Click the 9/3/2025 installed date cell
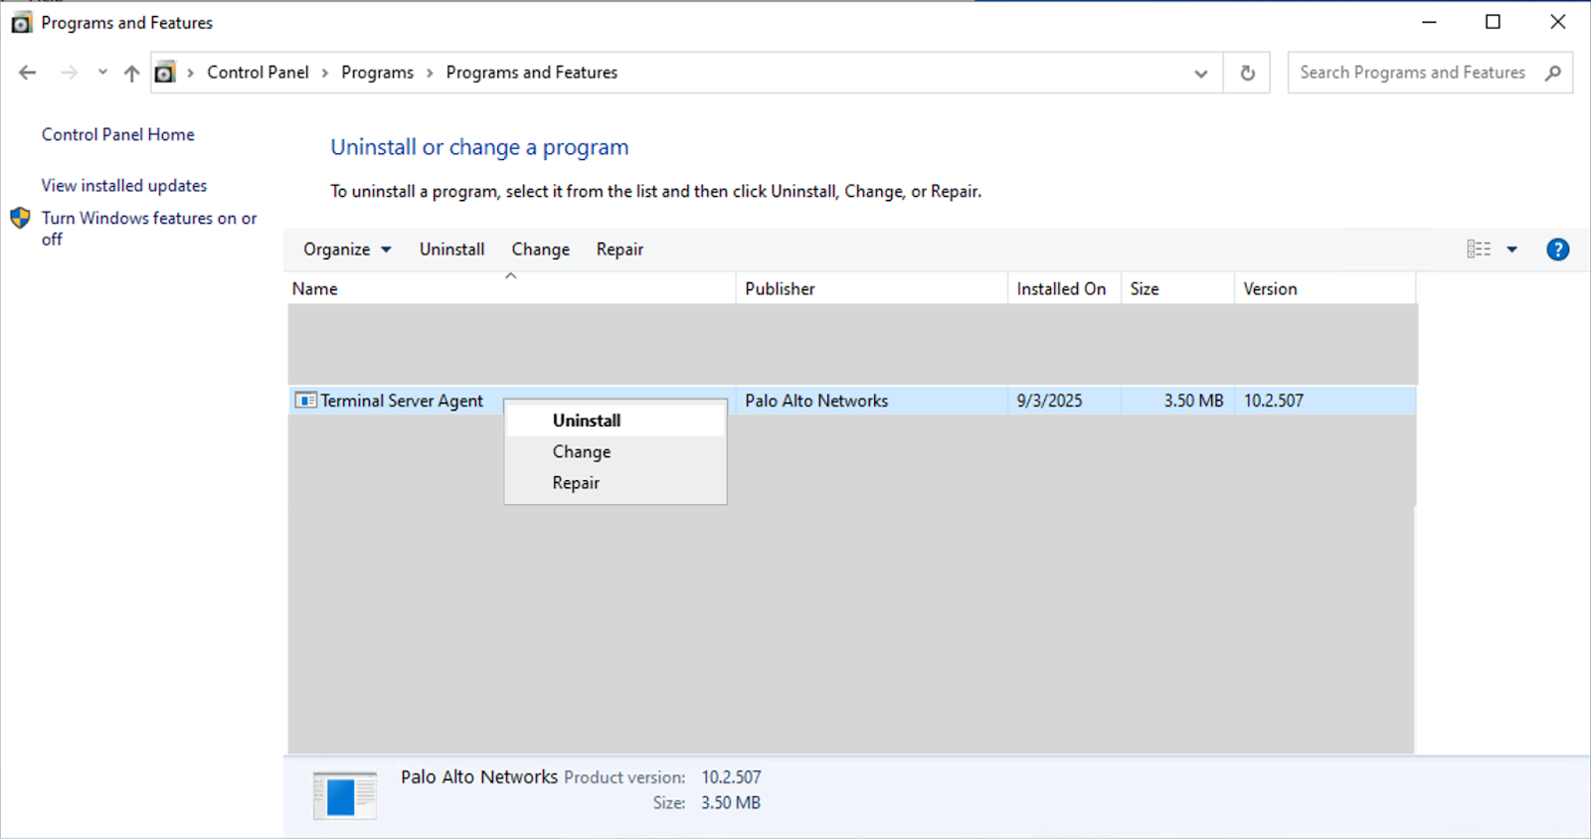Viewport: 1591px width, 839px height. click(x=1049, y=401)
